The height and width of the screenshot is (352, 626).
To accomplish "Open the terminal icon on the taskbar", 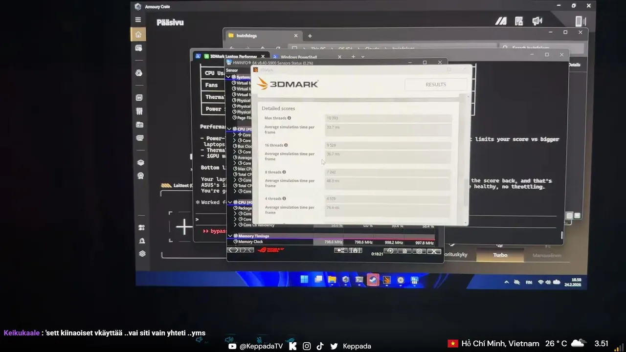I will (x=359, y=280).
